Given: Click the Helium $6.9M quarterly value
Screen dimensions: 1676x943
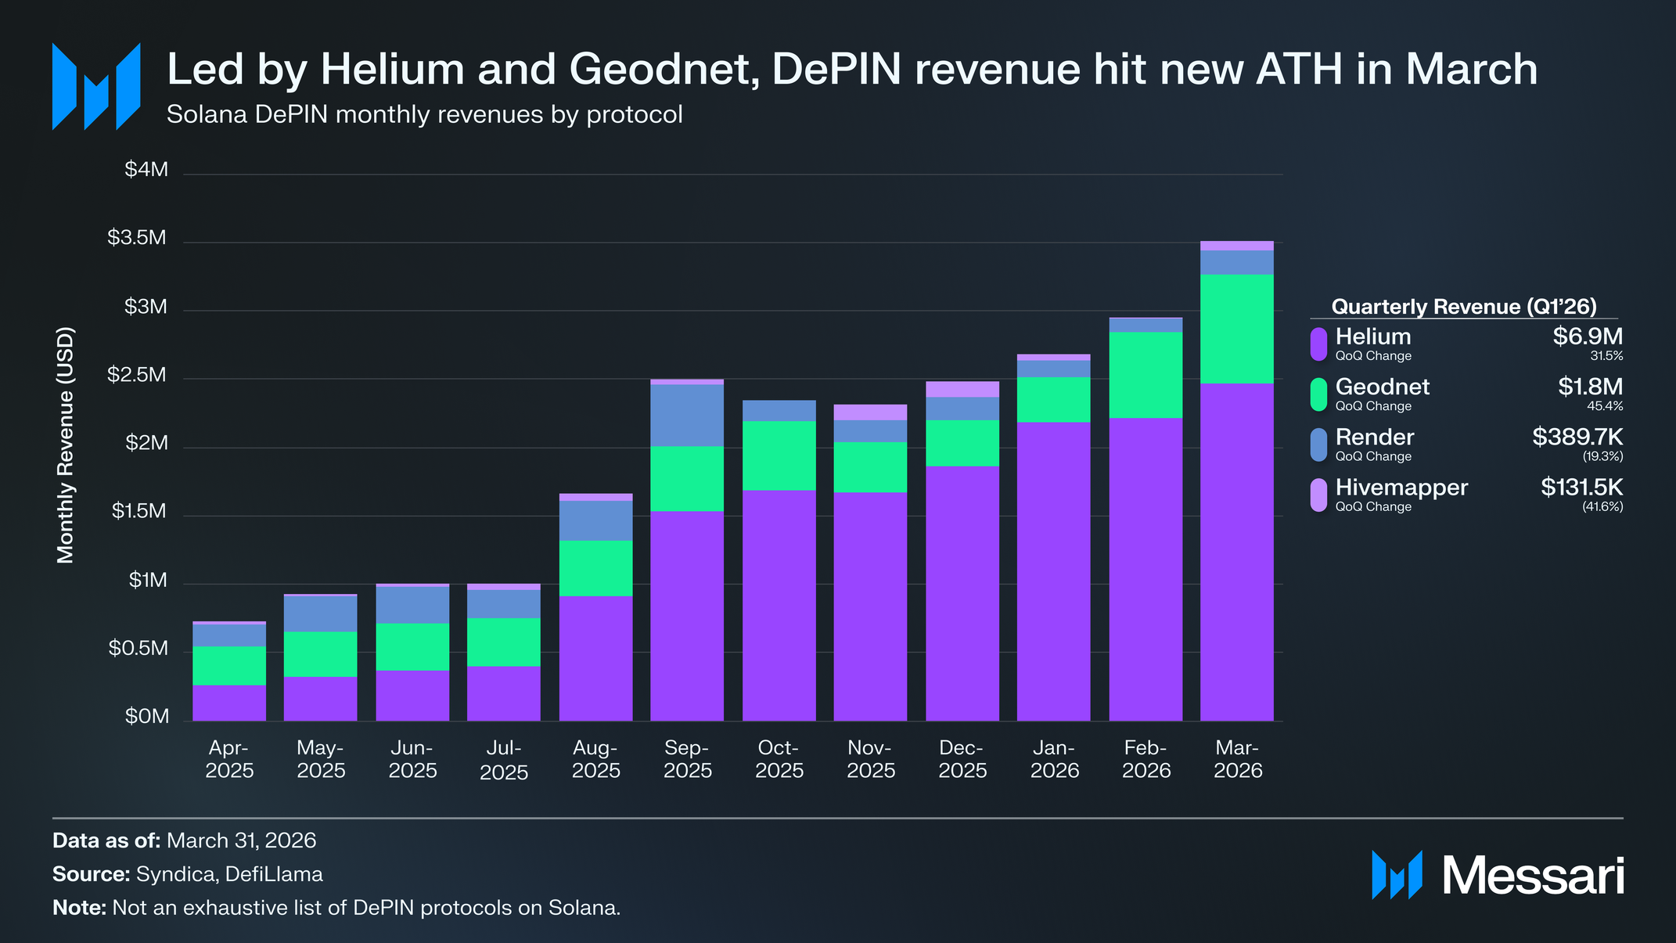Looking at the screenshot, I should click(x=1588, y=337).
